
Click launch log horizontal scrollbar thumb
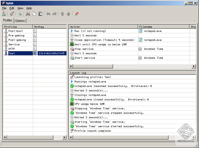click(121, 137)
